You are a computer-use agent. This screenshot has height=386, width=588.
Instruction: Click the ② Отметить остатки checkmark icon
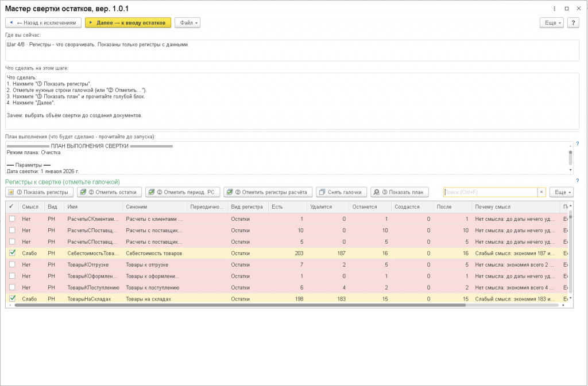pos(83,192)
